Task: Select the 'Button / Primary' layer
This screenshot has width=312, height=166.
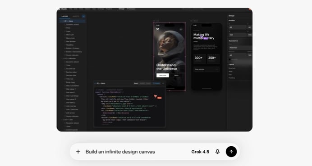Action: (73, 48)
